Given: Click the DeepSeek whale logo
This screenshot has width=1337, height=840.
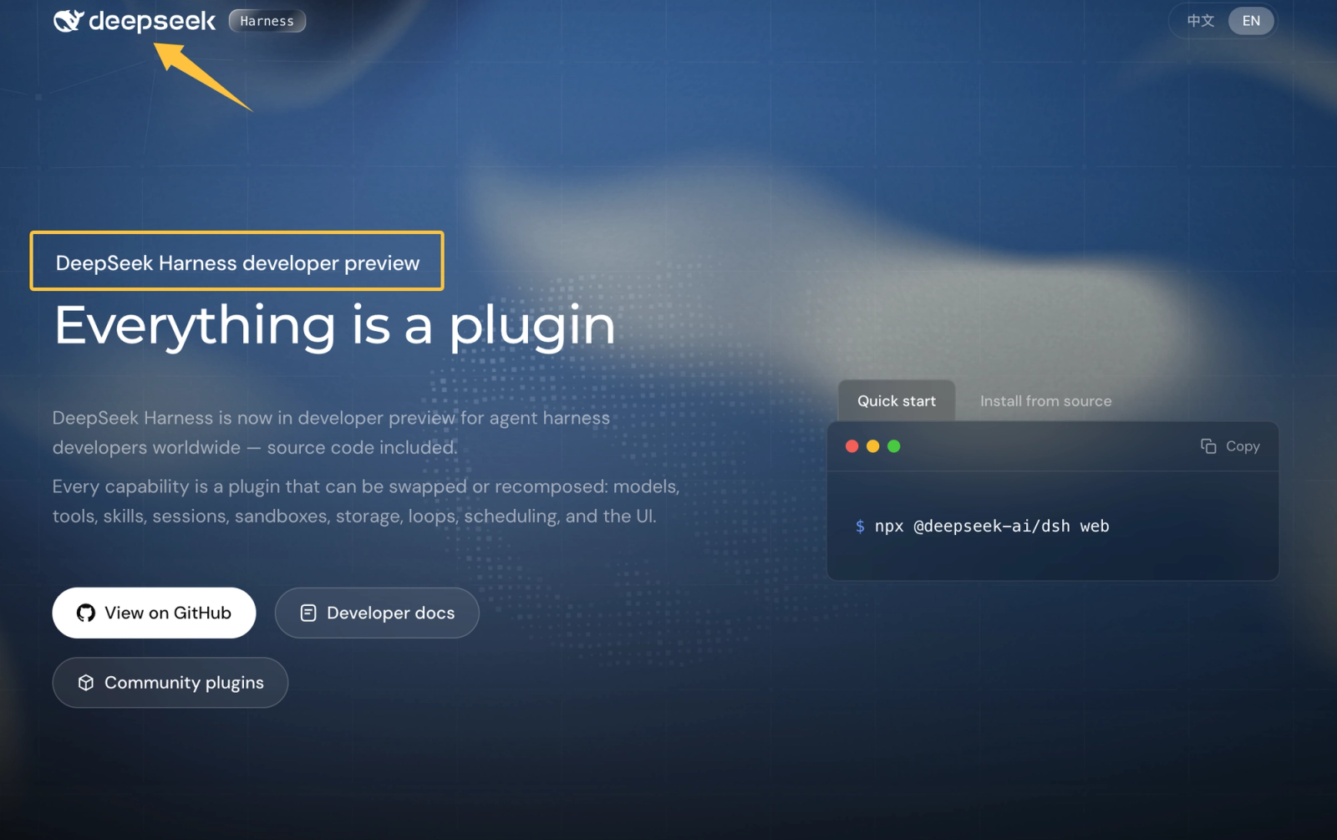Looking at the screenshot, I should 69,20.
